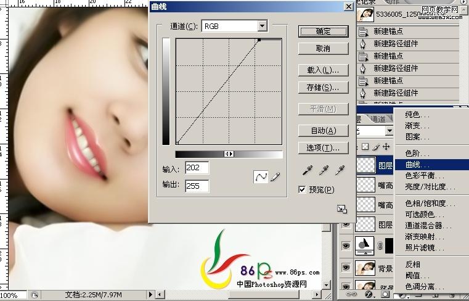469x301 pixels.
Task: Click the History panel flyout menu arrow
Action: [x=465, y=2]
